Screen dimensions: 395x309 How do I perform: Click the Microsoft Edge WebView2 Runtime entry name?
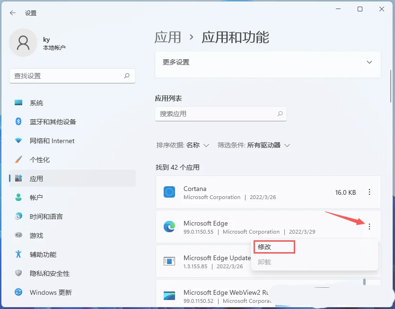tap(226, 292)
